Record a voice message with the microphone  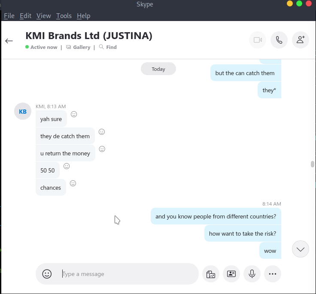pos(252,274)
